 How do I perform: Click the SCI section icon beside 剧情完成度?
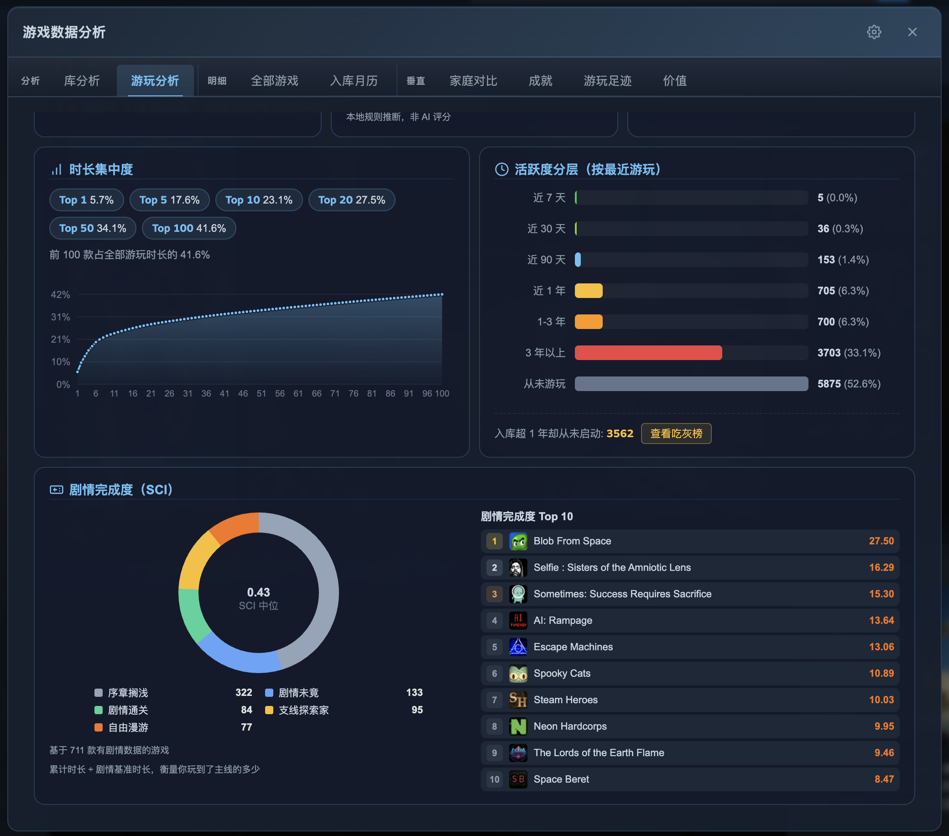point(56,490)
